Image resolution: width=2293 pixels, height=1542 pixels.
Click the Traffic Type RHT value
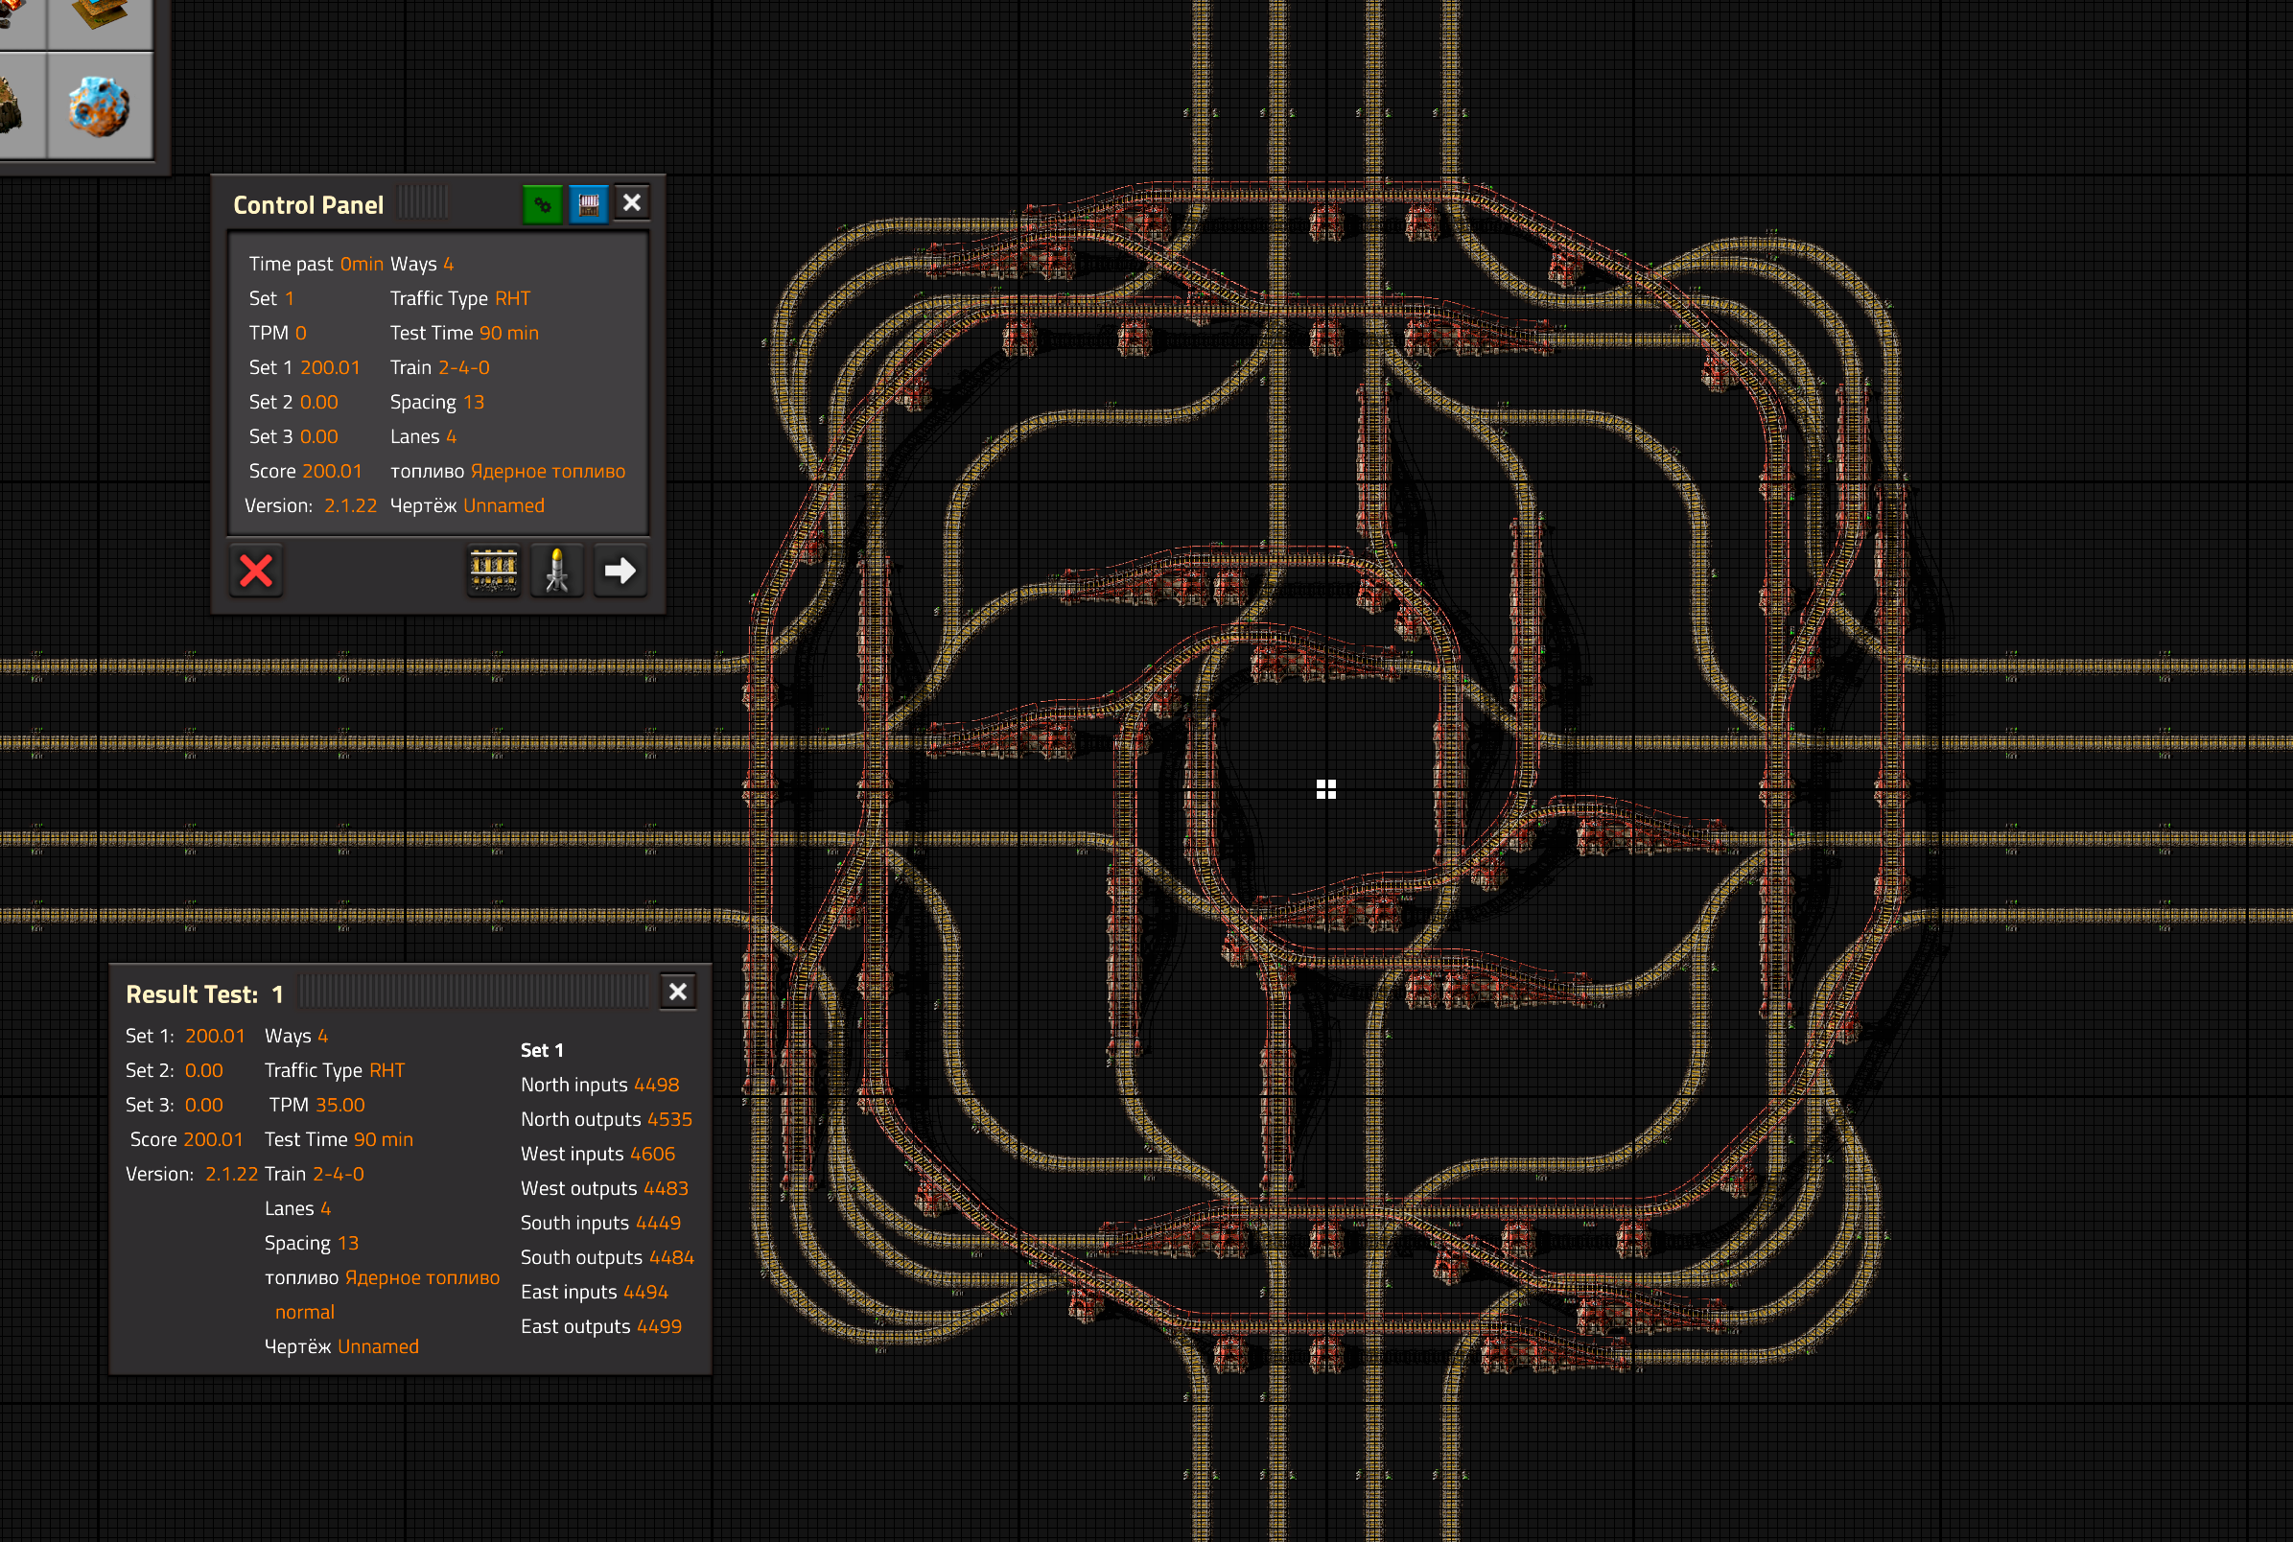pyautogui.click(x=512, y=298)
